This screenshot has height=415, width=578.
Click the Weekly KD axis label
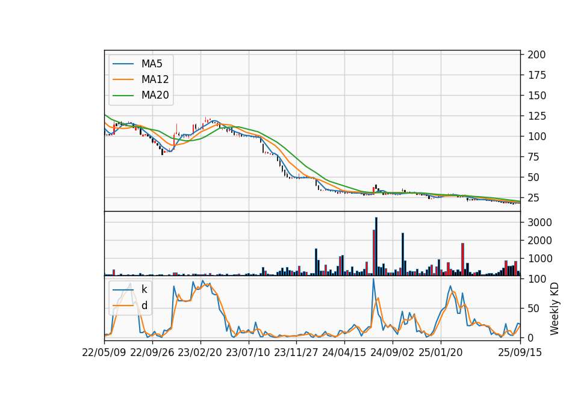point(555,309)
